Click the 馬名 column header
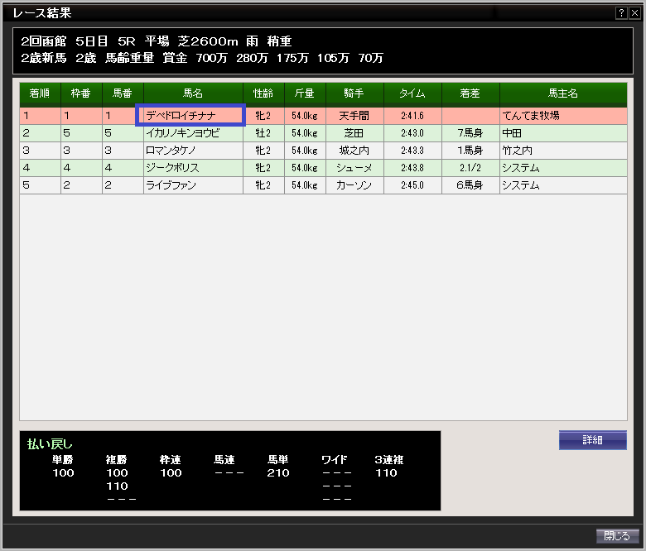This screenshot has height=551, width=646. pyautogui.click(x=193, y=93)
